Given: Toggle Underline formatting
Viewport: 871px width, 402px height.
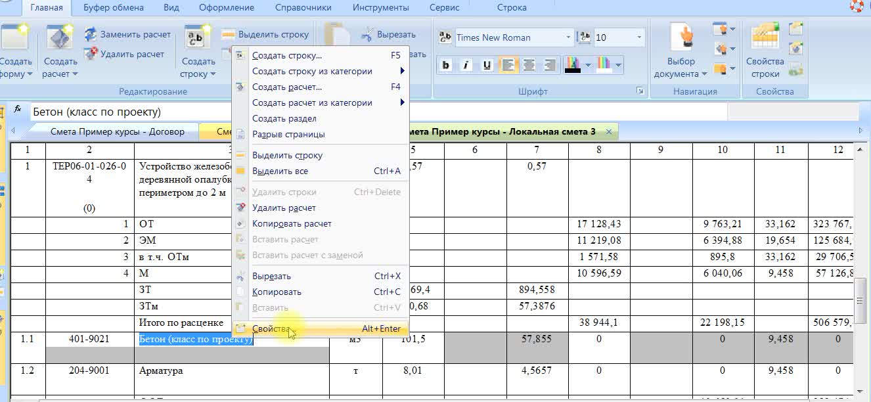Looking at the screenshot, I should point(487,64).
